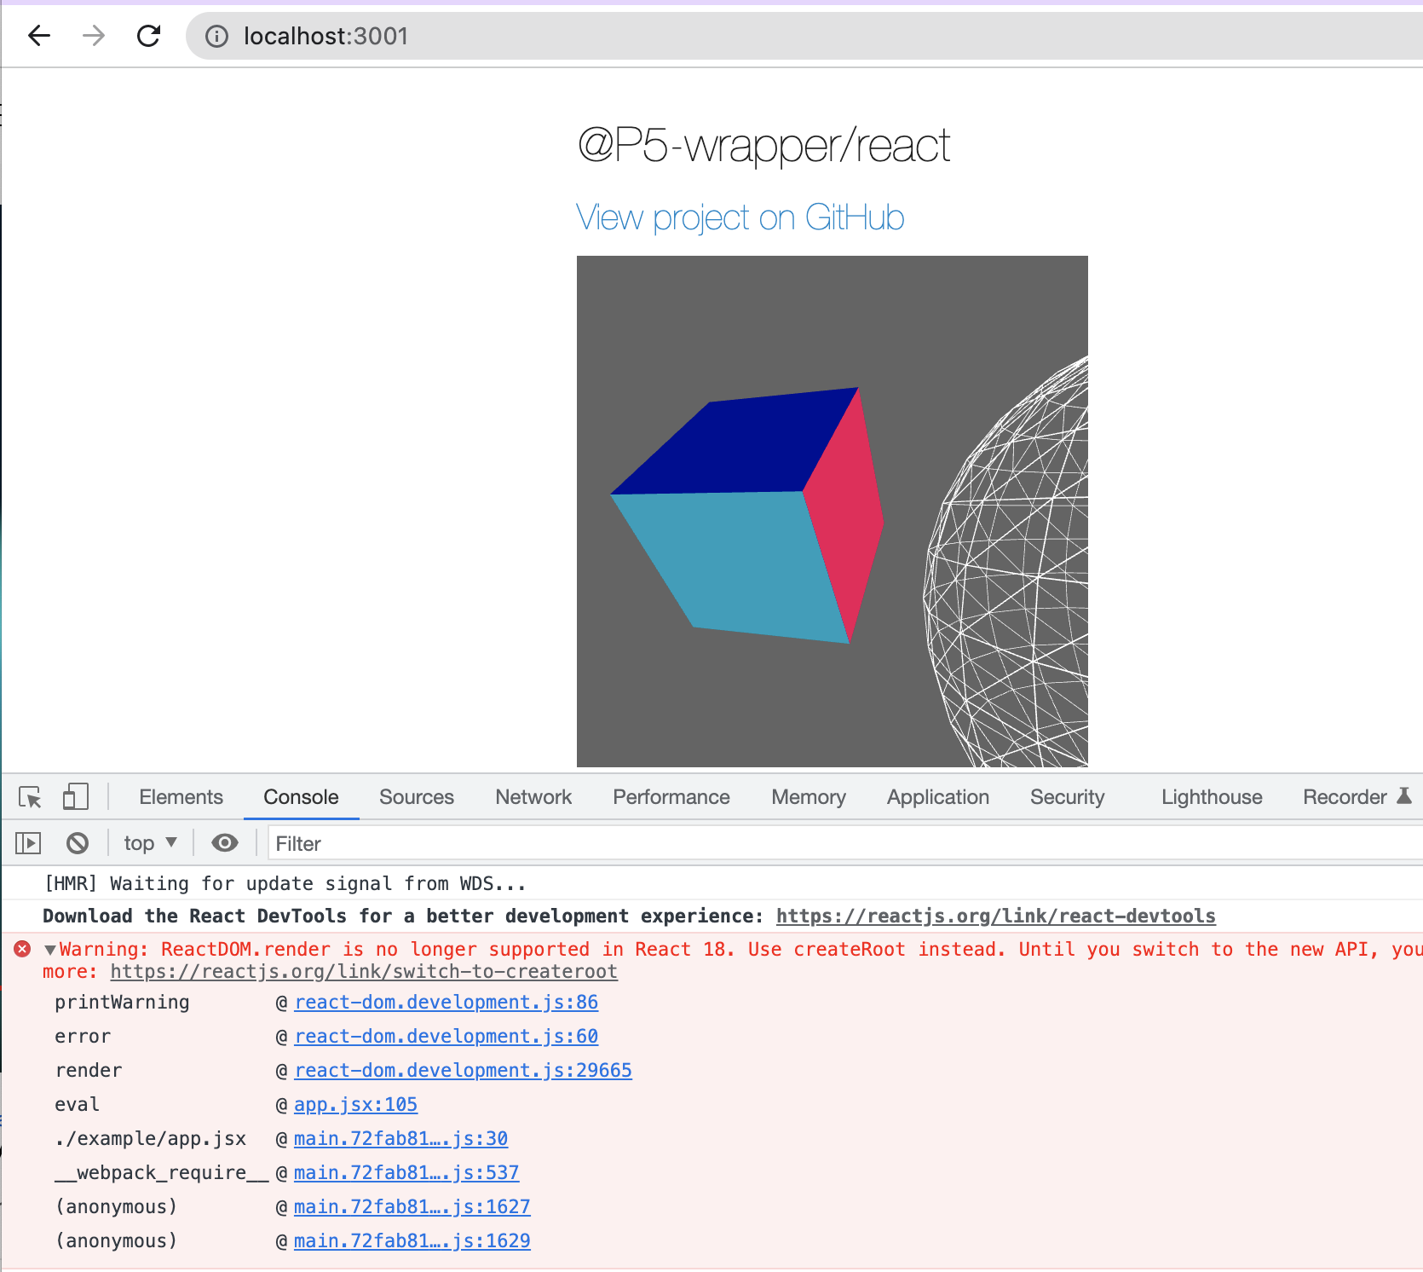Open View project on GitHub link
Viewport: 1423px width, 1272px height.
(740, 218)
